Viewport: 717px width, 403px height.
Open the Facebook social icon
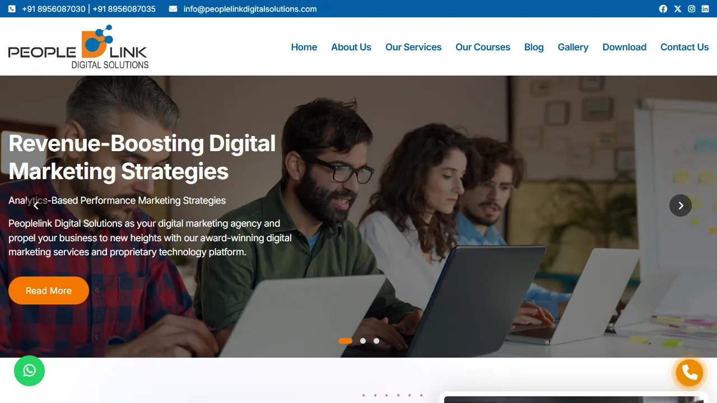(663, 8)
